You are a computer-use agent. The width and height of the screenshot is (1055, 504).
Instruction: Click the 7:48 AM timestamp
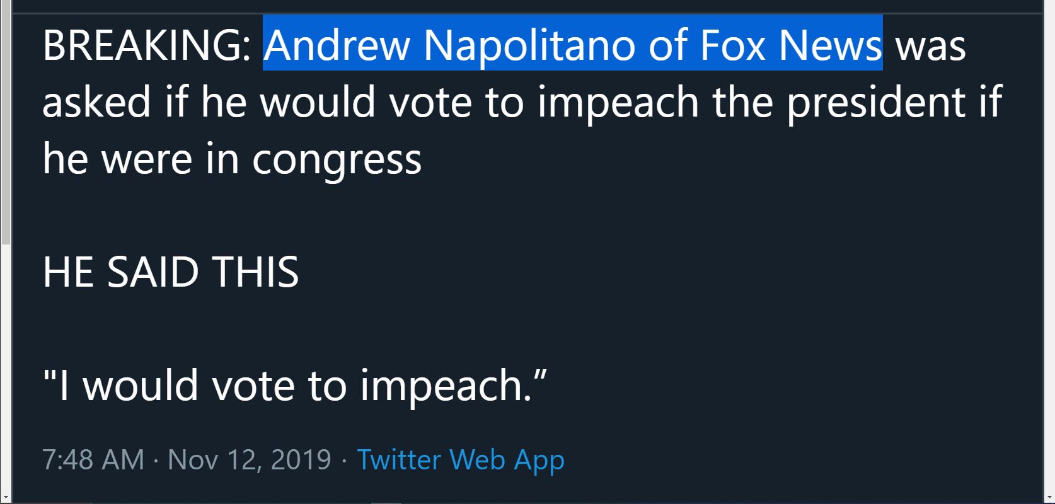click(93, 460)
